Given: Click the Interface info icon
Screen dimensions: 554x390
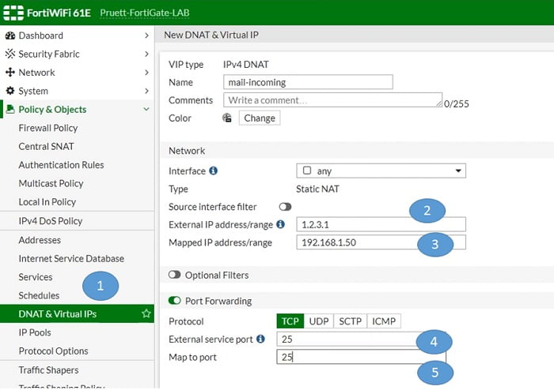Looking at the screenshot, I should point(214,171).
